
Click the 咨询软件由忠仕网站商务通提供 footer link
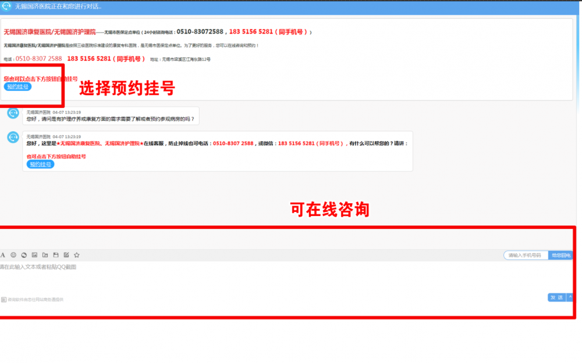36,300
